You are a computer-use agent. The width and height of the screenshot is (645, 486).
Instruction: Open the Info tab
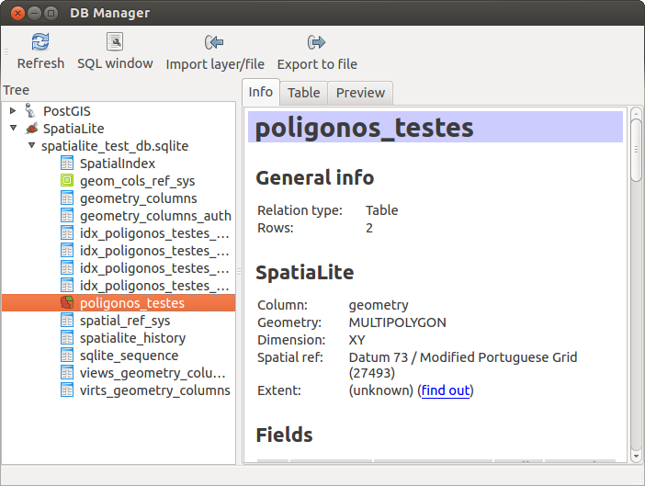coord(261,92)
